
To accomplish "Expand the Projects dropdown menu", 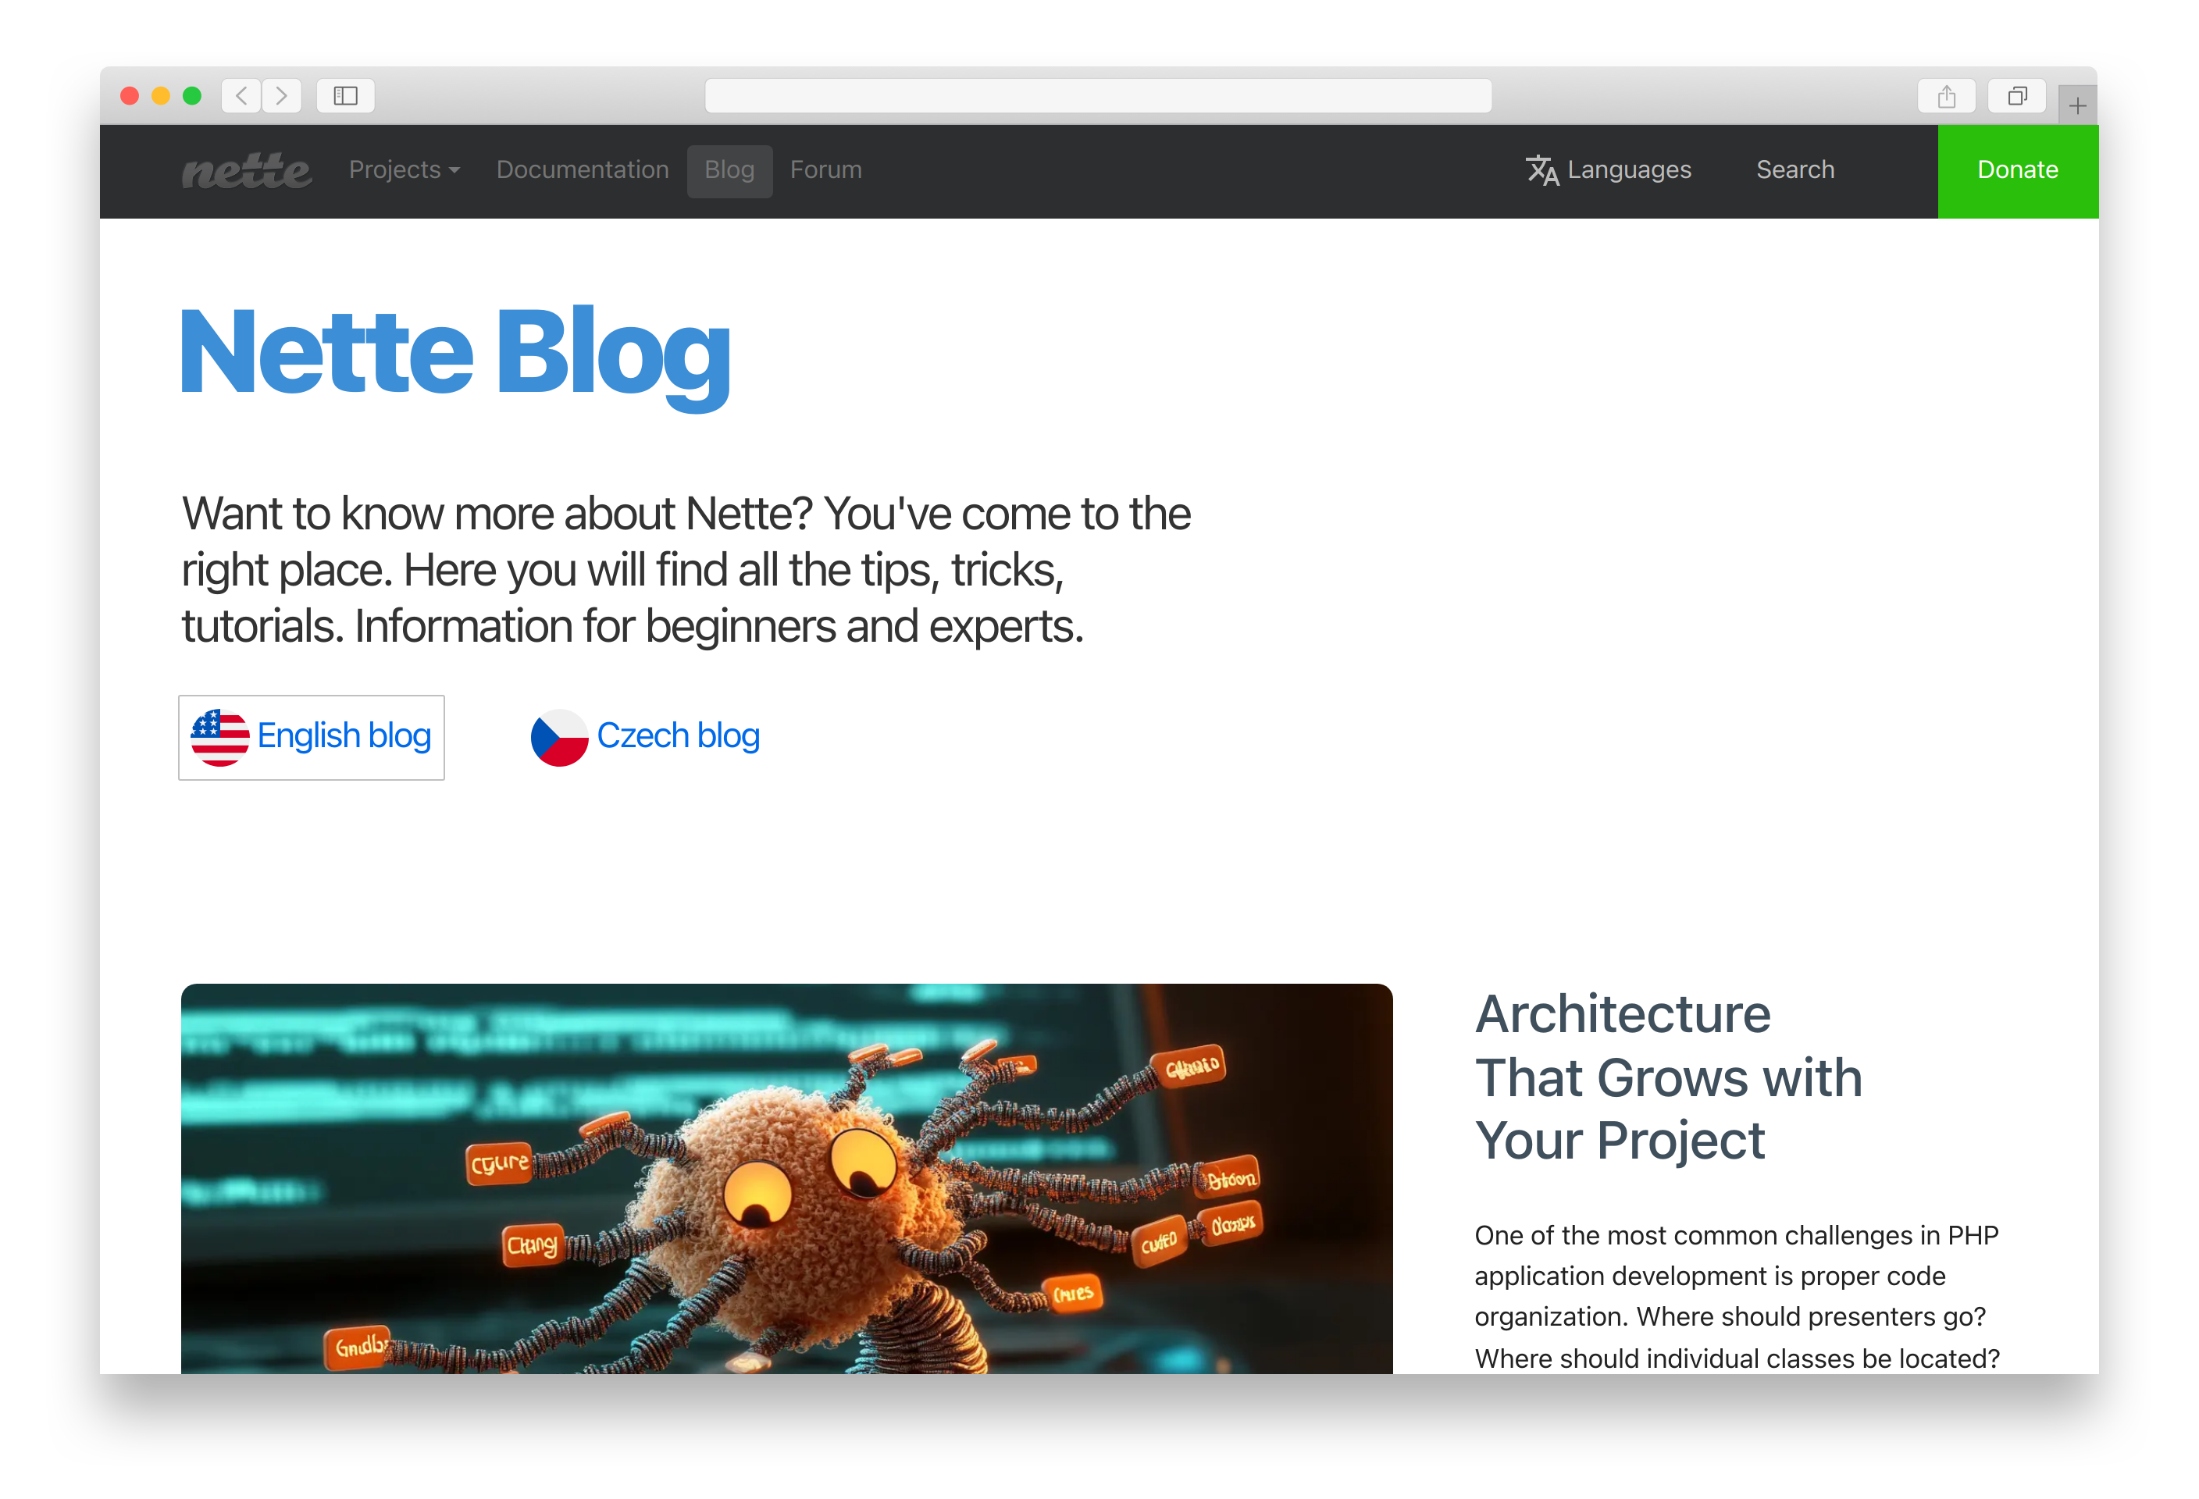I will pyautogui.click(x=404, y=170).
